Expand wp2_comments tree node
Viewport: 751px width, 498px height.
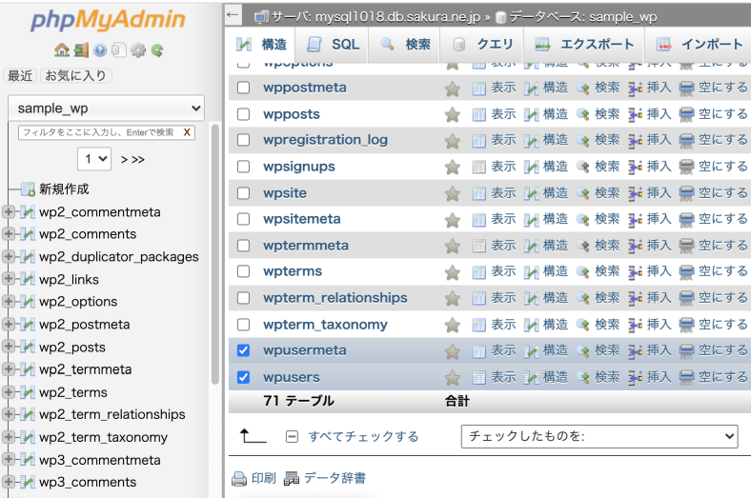(9, 234)
